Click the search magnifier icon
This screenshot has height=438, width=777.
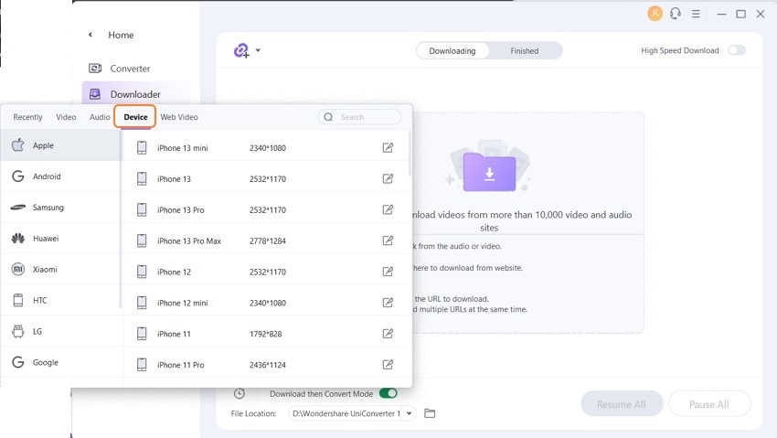tap(328, 117)
